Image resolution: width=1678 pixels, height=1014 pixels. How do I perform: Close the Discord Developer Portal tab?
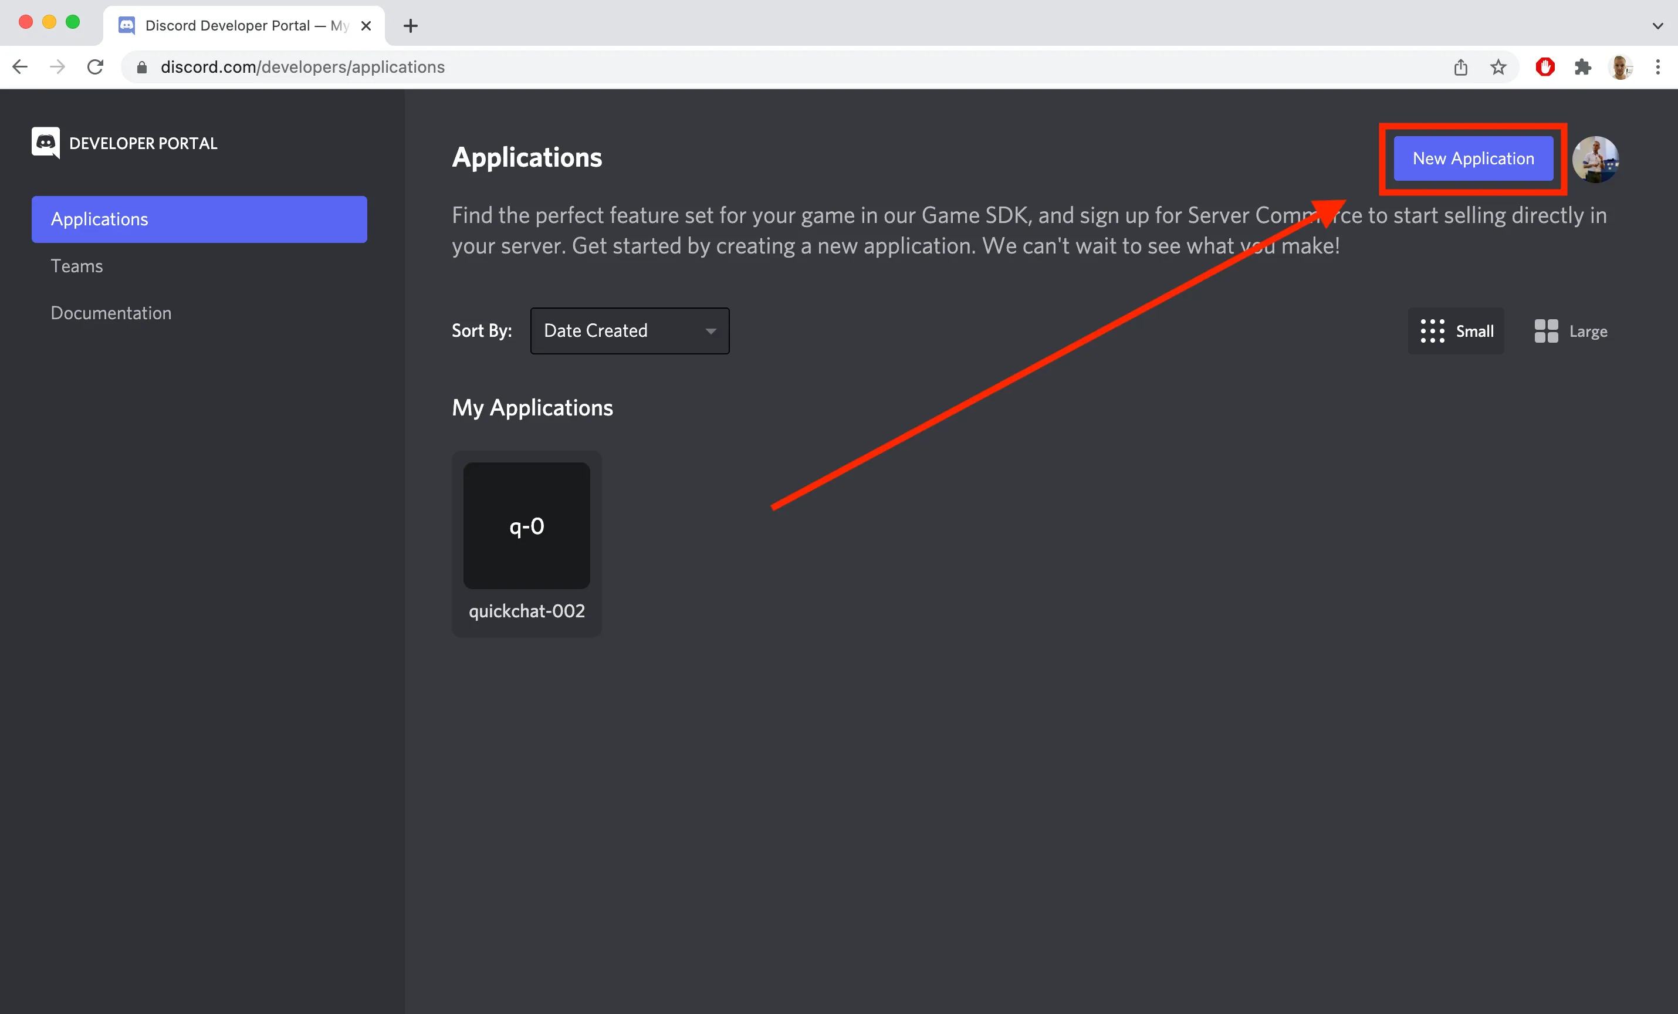tap(366, 26)
